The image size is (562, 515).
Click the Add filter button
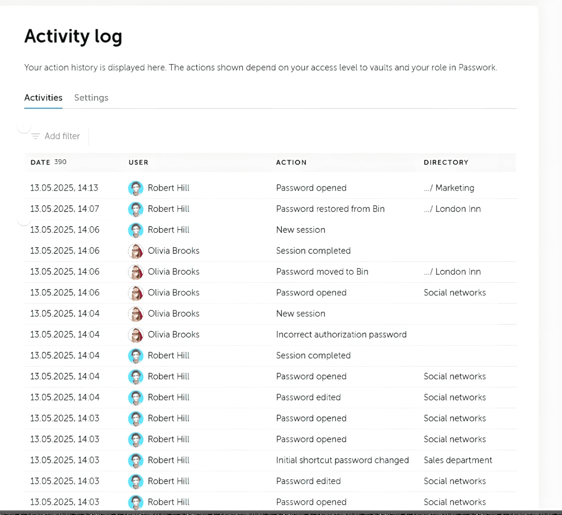tap(56, 136)
